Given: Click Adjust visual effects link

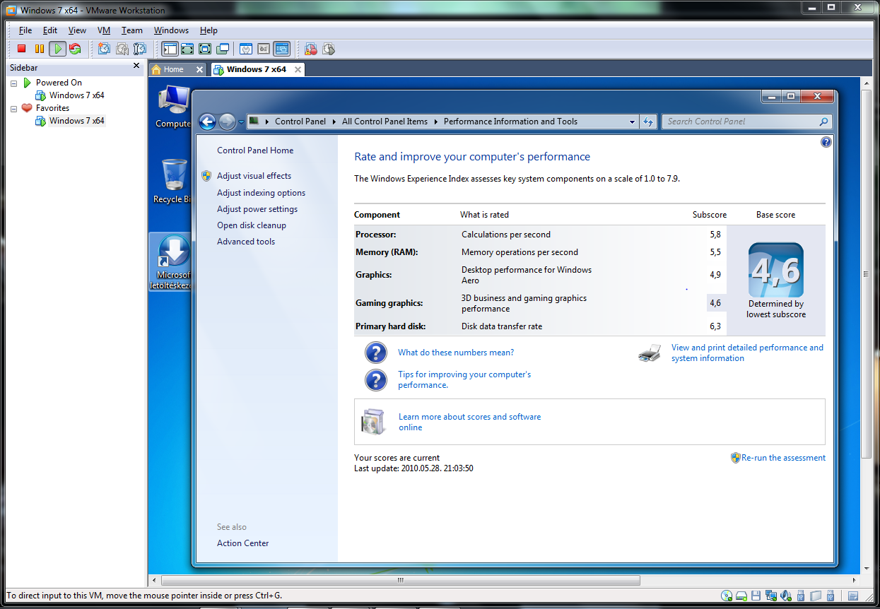Looking at the screenshot, I should (254, 176).
